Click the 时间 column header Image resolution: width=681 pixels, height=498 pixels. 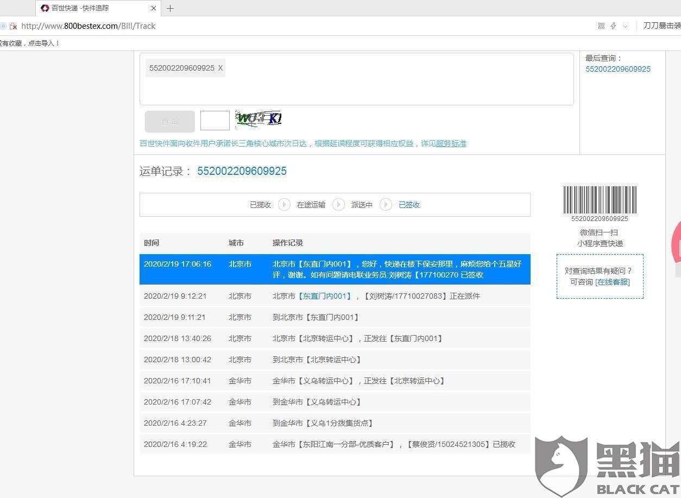(152, 243)
